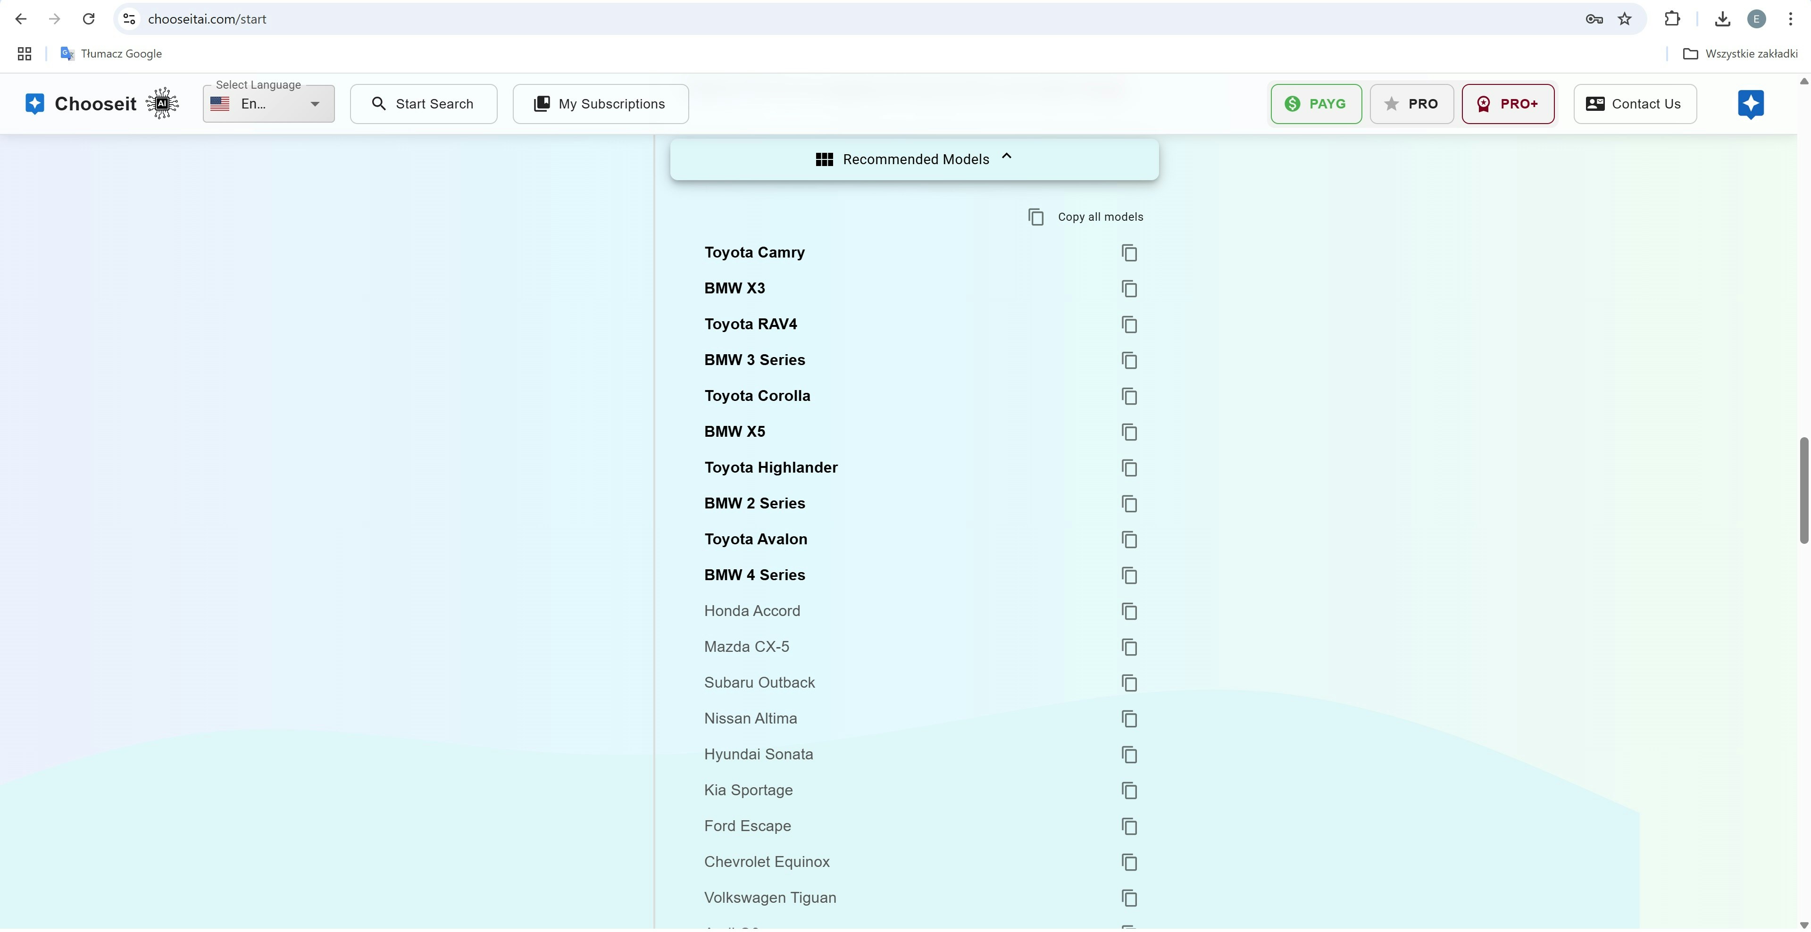This screenshot has height=932, width=1811.
Task: Open Chrome's three-dot menu
Action: click(1790, 19)
